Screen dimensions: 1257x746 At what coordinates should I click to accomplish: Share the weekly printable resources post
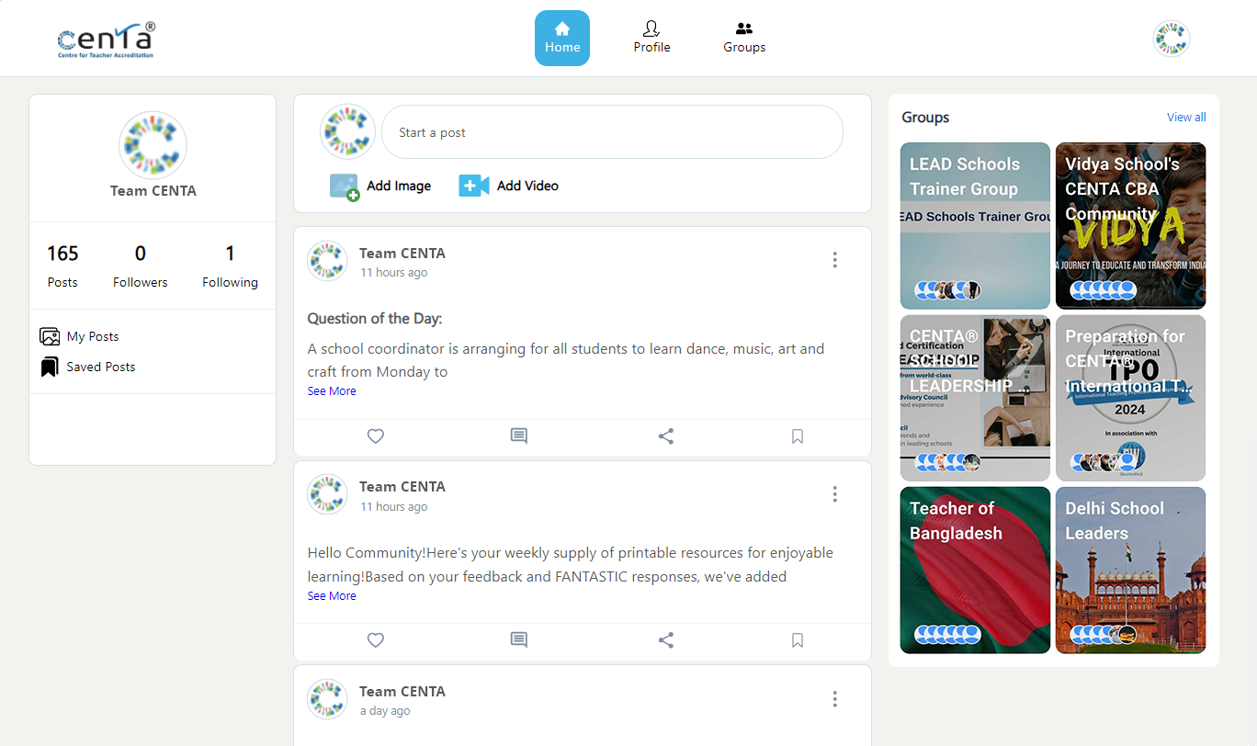666,640
